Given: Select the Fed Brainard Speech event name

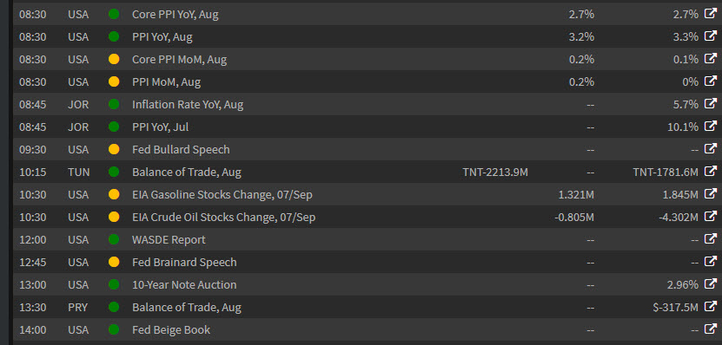Looking at the screenshot, I should point(184,263).
